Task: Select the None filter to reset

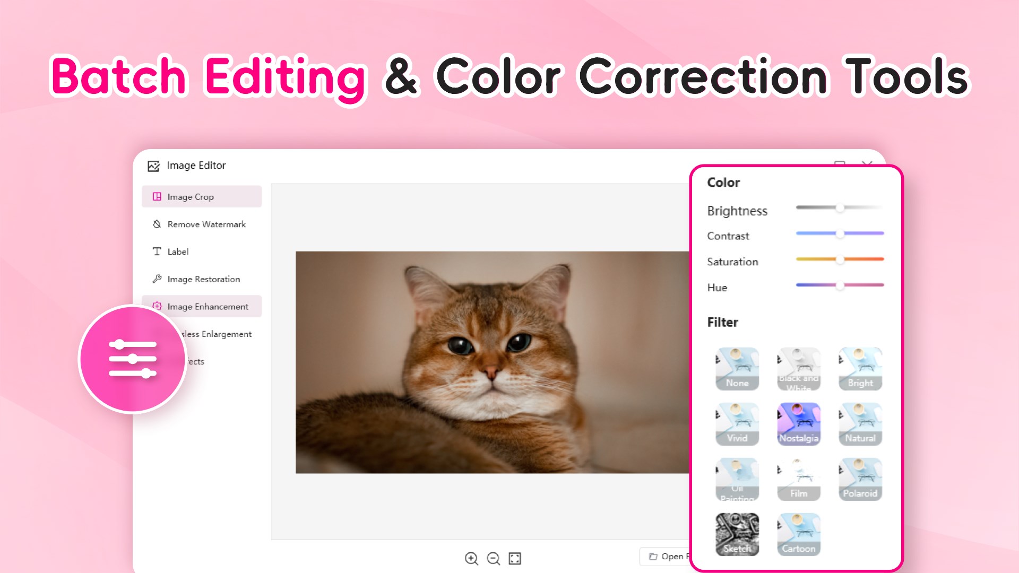Action: pos(737,368)
